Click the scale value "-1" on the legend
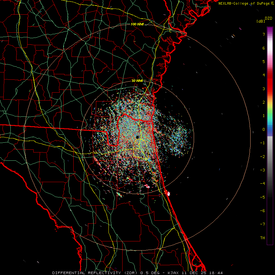This screenshot has width=275, height=275. tap(262, 143)
